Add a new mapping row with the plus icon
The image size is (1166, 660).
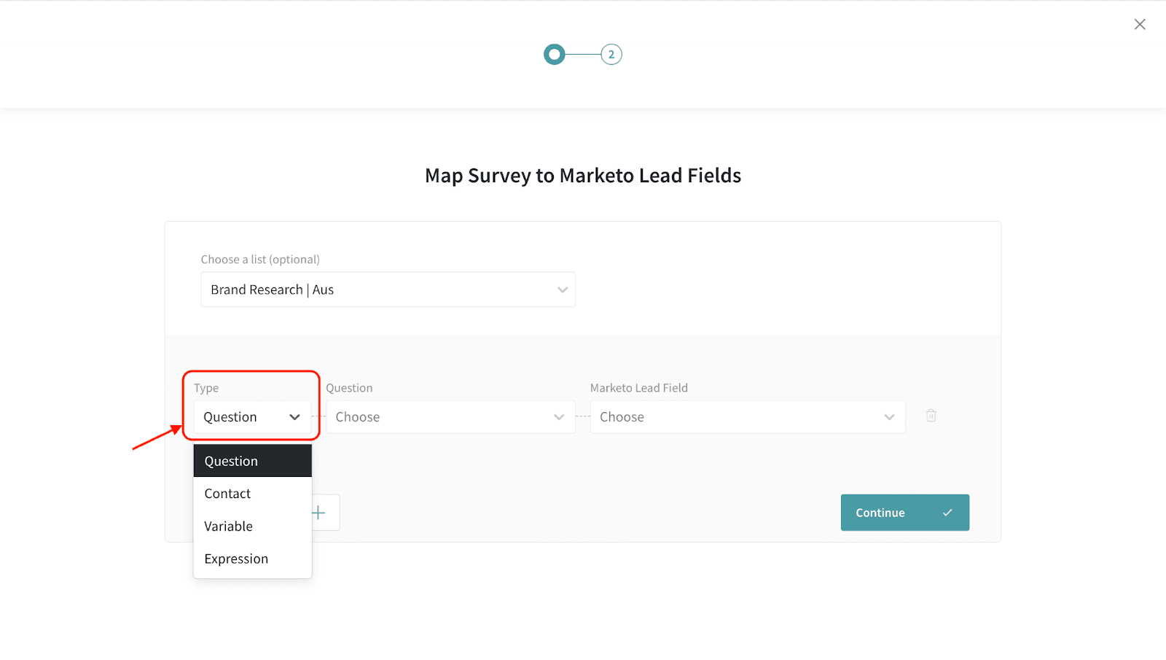(319, 513)
